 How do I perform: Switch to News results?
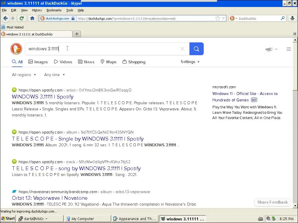coord(86,62)
